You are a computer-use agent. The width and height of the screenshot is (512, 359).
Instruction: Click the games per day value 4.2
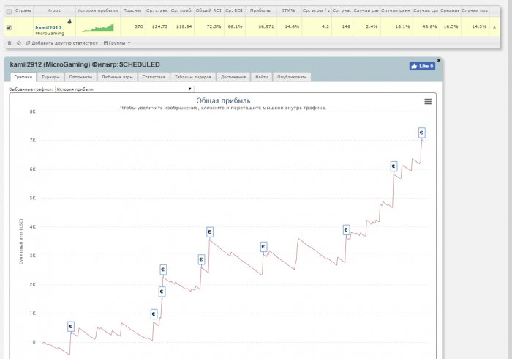pyautogui.click(x=325, y=26)
